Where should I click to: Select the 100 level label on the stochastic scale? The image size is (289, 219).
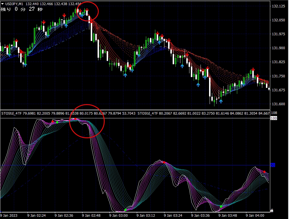tap(274, 118)
